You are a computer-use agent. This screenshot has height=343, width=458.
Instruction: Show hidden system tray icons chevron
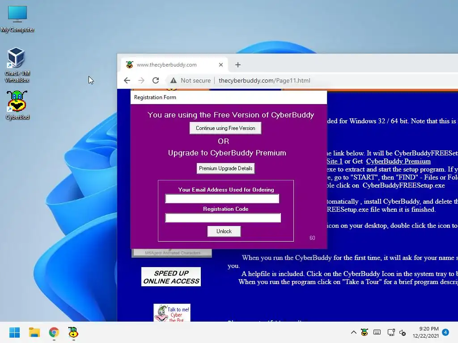coord(353,332)
